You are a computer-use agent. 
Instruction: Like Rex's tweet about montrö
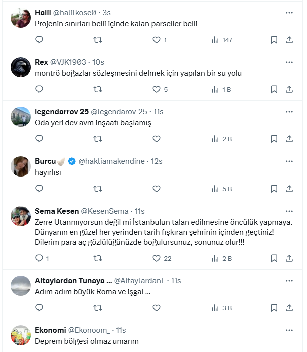(x=156, y=89)
